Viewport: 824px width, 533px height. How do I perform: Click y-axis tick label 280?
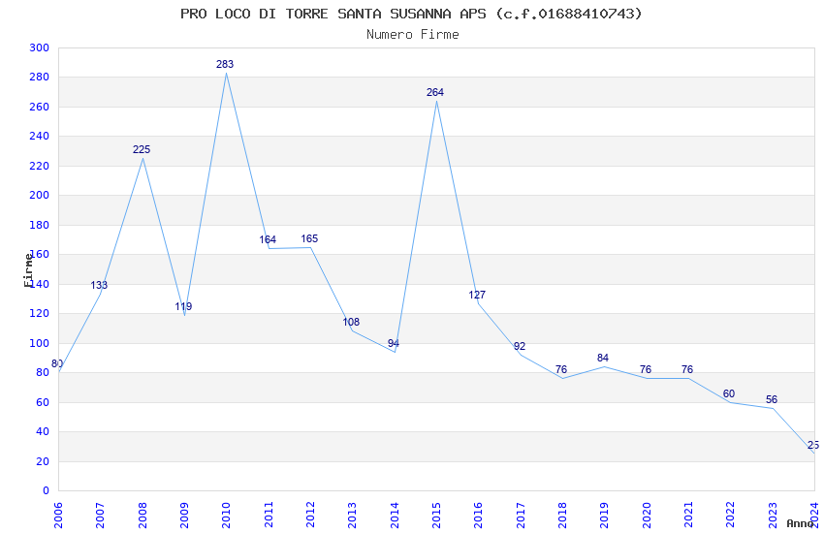(x=40, y=78)
